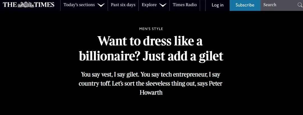
Task: Focus the Search text field
Action: tap(278, 5)
